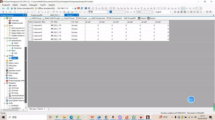Click the Insert Group button
The height and width of the screenshot is (120, 215).
click(x=68, y=18)
